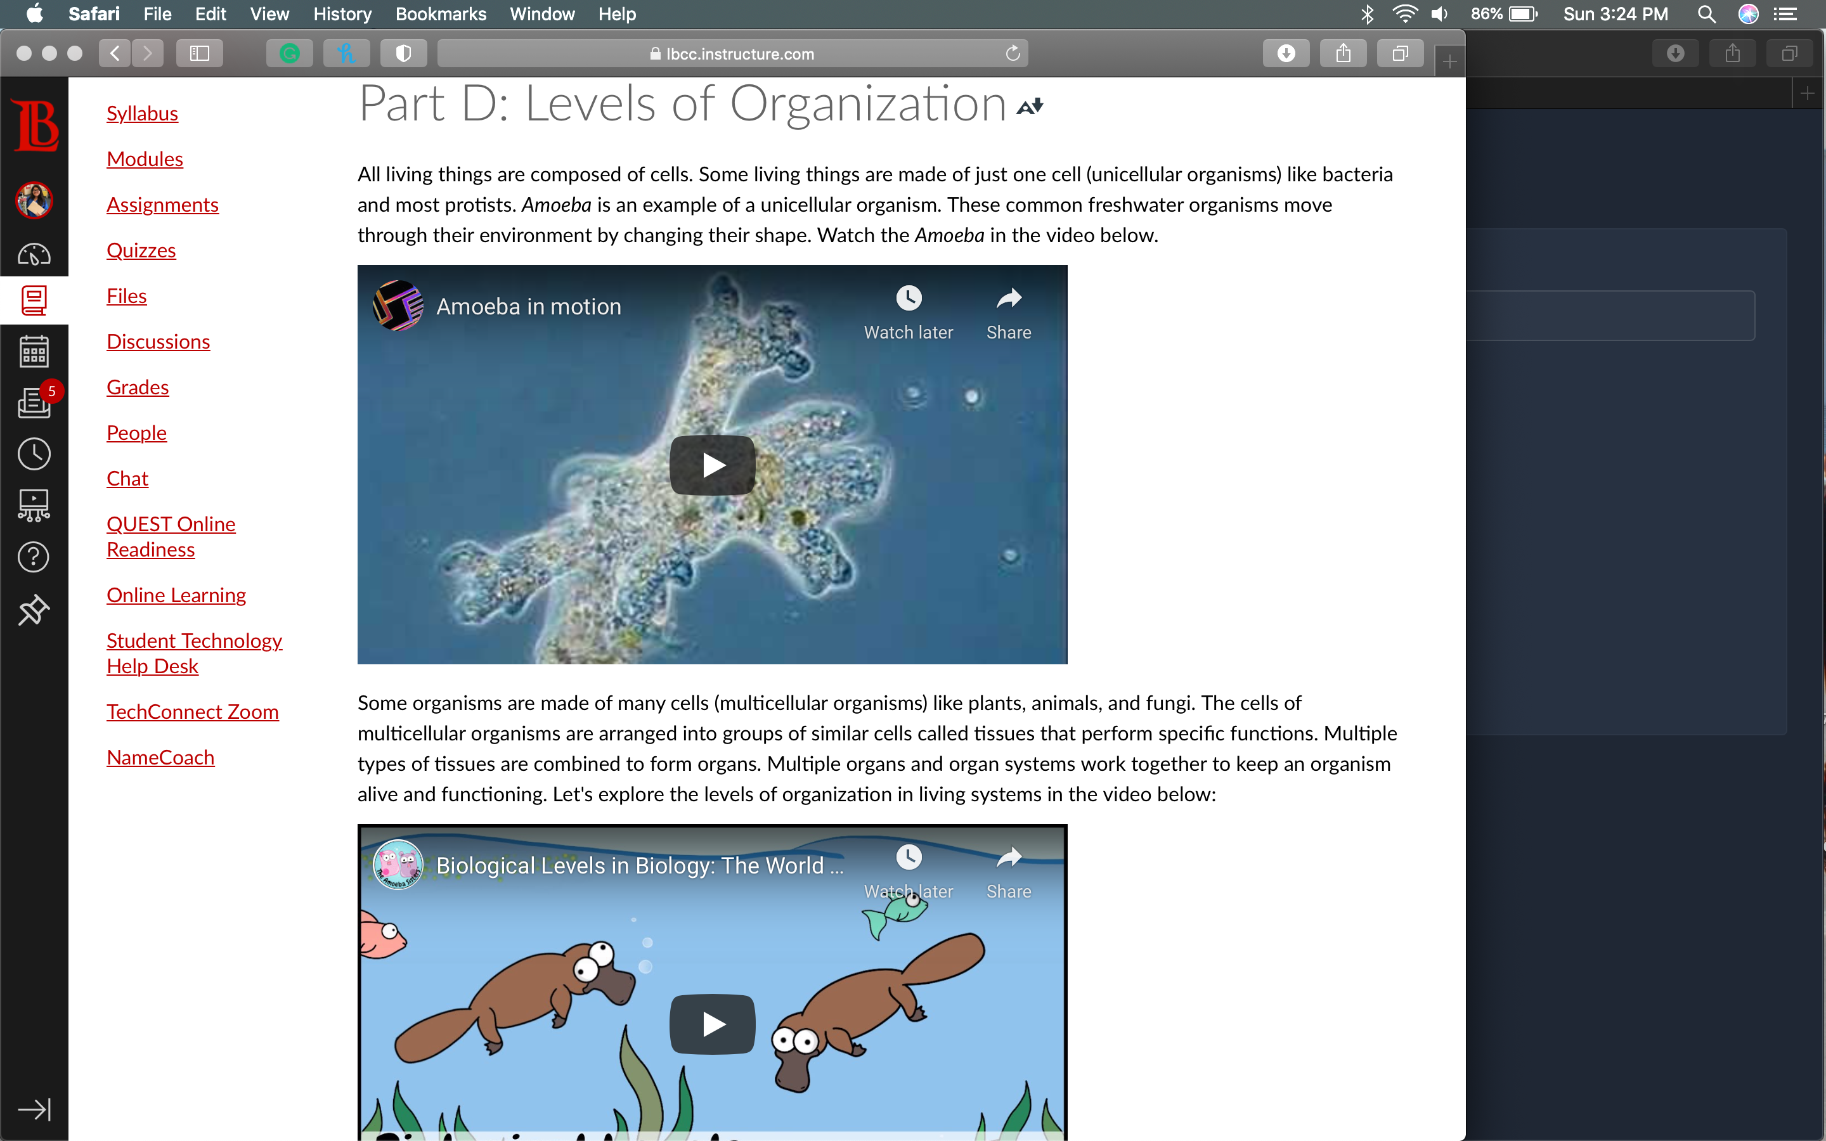Open the Edit menu
Image resolution: width=1826 pixels, height=1141 pixels.
pyautogui.click(x=210, y=13)
